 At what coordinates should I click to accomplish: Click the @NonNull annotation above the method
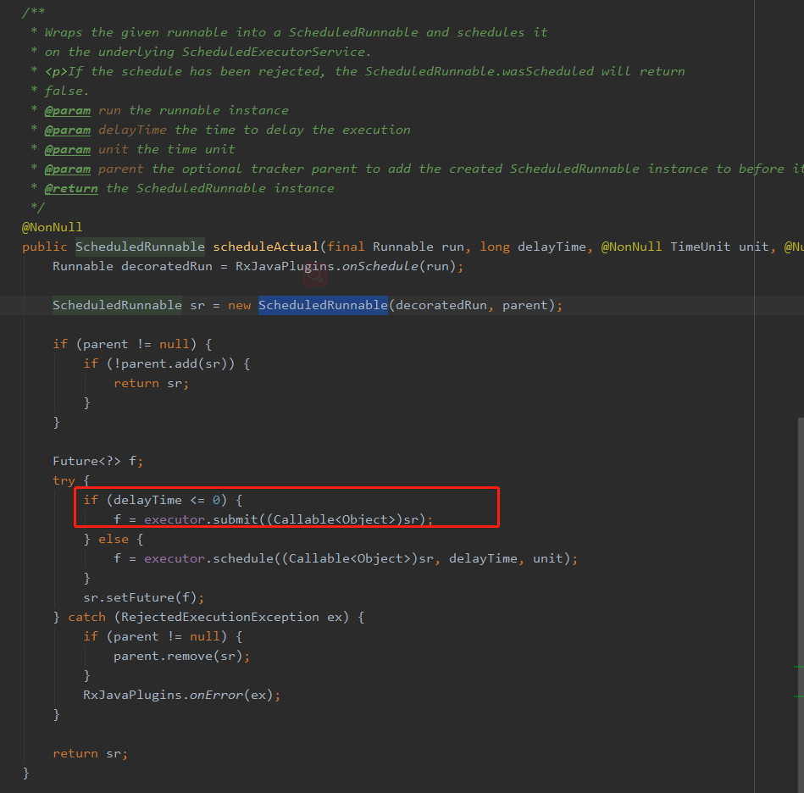coord(52,227)
